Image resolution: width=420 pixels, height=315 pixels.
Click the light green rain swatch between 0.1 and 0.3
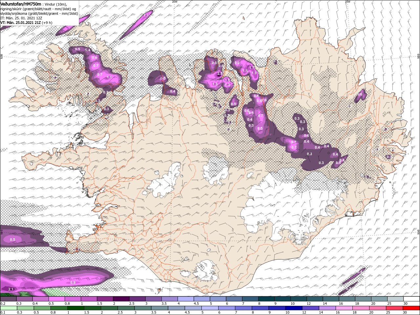pos(9,308)
